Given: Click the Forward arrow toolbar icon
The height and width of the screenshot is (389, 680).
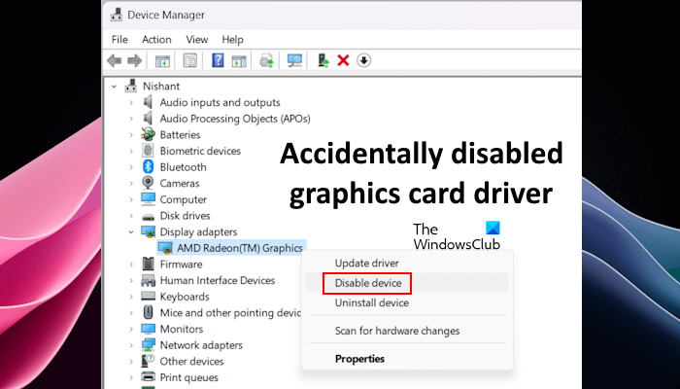Looking at the screenshot, I should point(134,60).
